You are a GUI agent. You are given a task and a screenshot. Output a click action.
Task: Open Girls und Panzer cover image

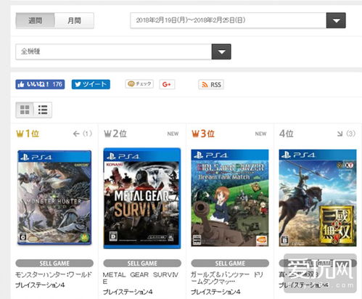coord(230,198)
